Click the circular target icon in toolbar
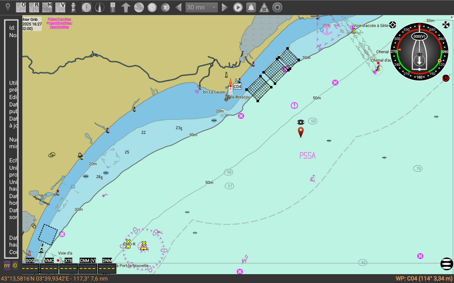 [x=277, y=7]
